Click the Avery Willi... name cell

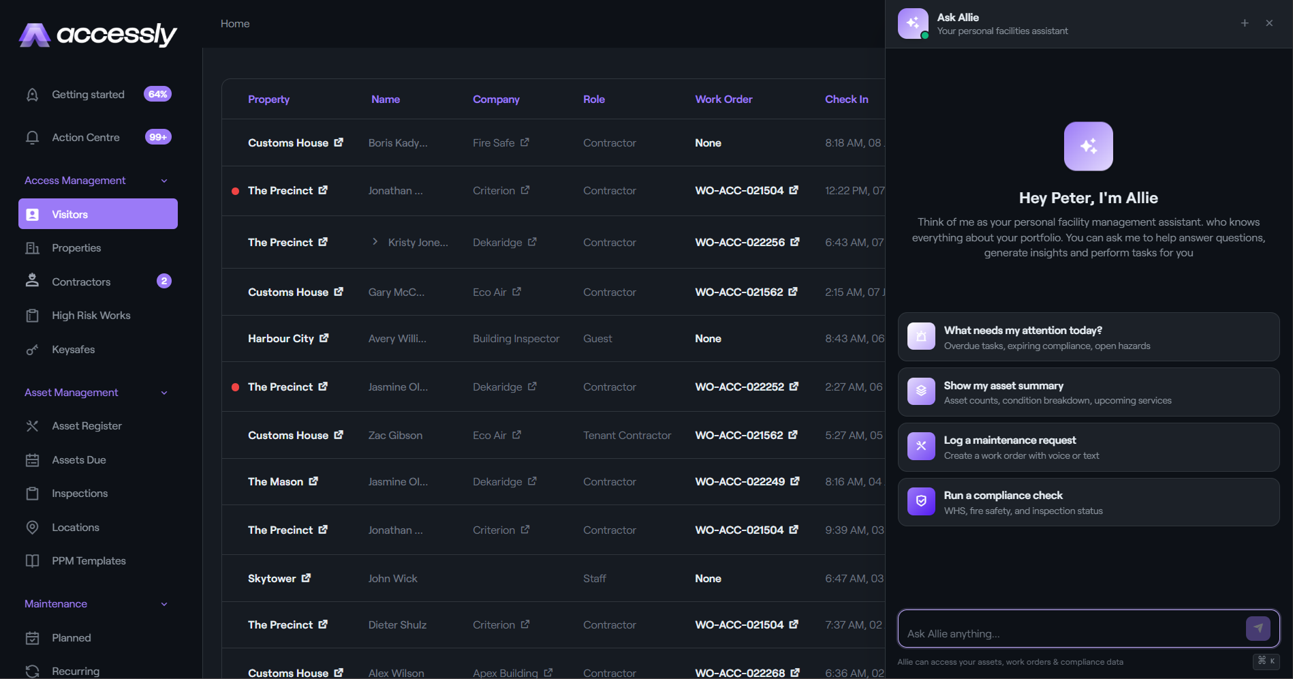pos(397,339)
